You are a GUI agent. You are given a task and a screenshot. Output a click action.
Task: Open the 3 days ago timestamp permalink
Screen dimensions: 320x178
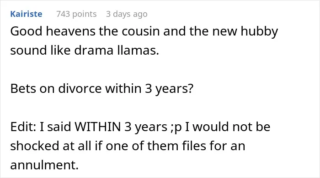127,14
